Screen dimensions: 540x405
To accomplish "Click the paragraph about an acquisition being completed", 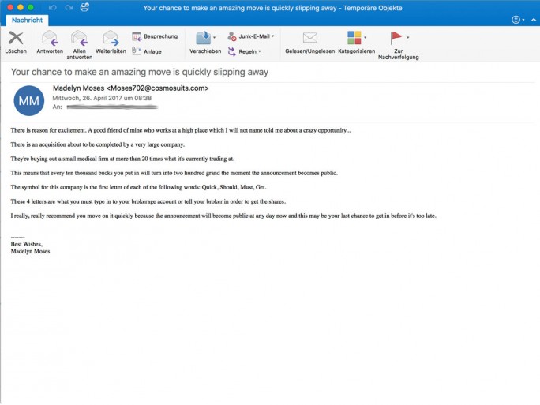I will 98,144.
